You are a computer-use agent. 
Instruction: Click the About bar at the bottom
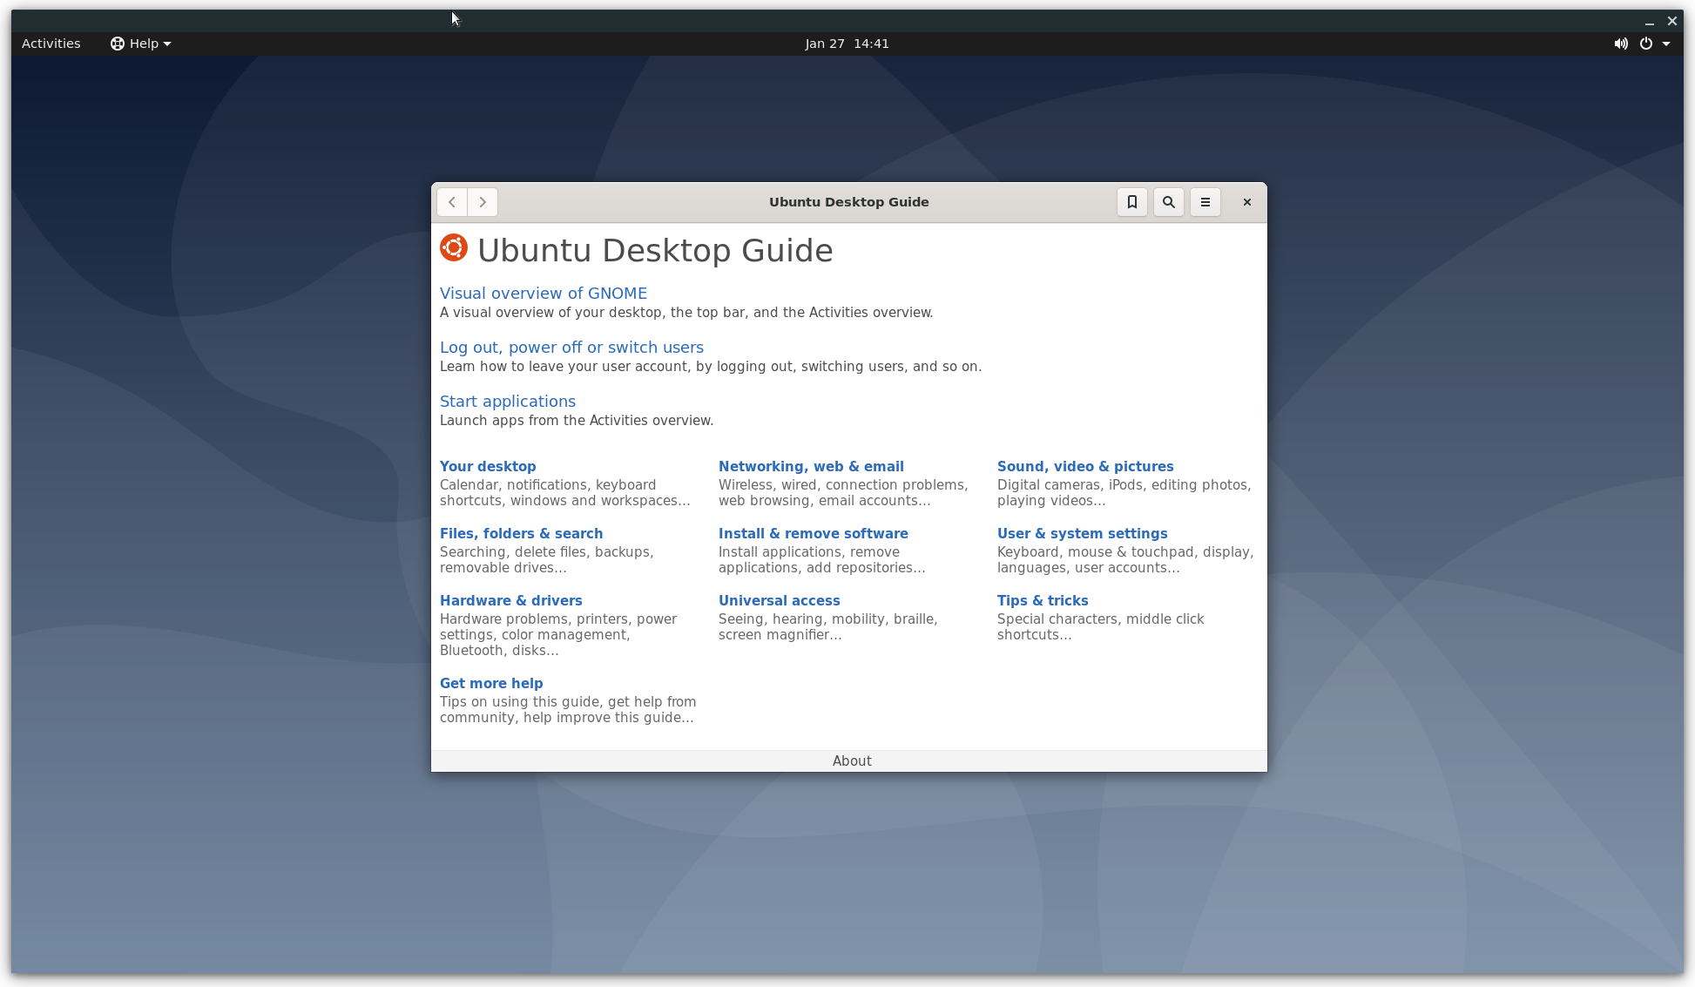tap(851, 760)
